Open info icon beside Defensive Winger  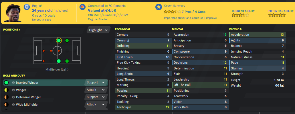pos(13,97)
